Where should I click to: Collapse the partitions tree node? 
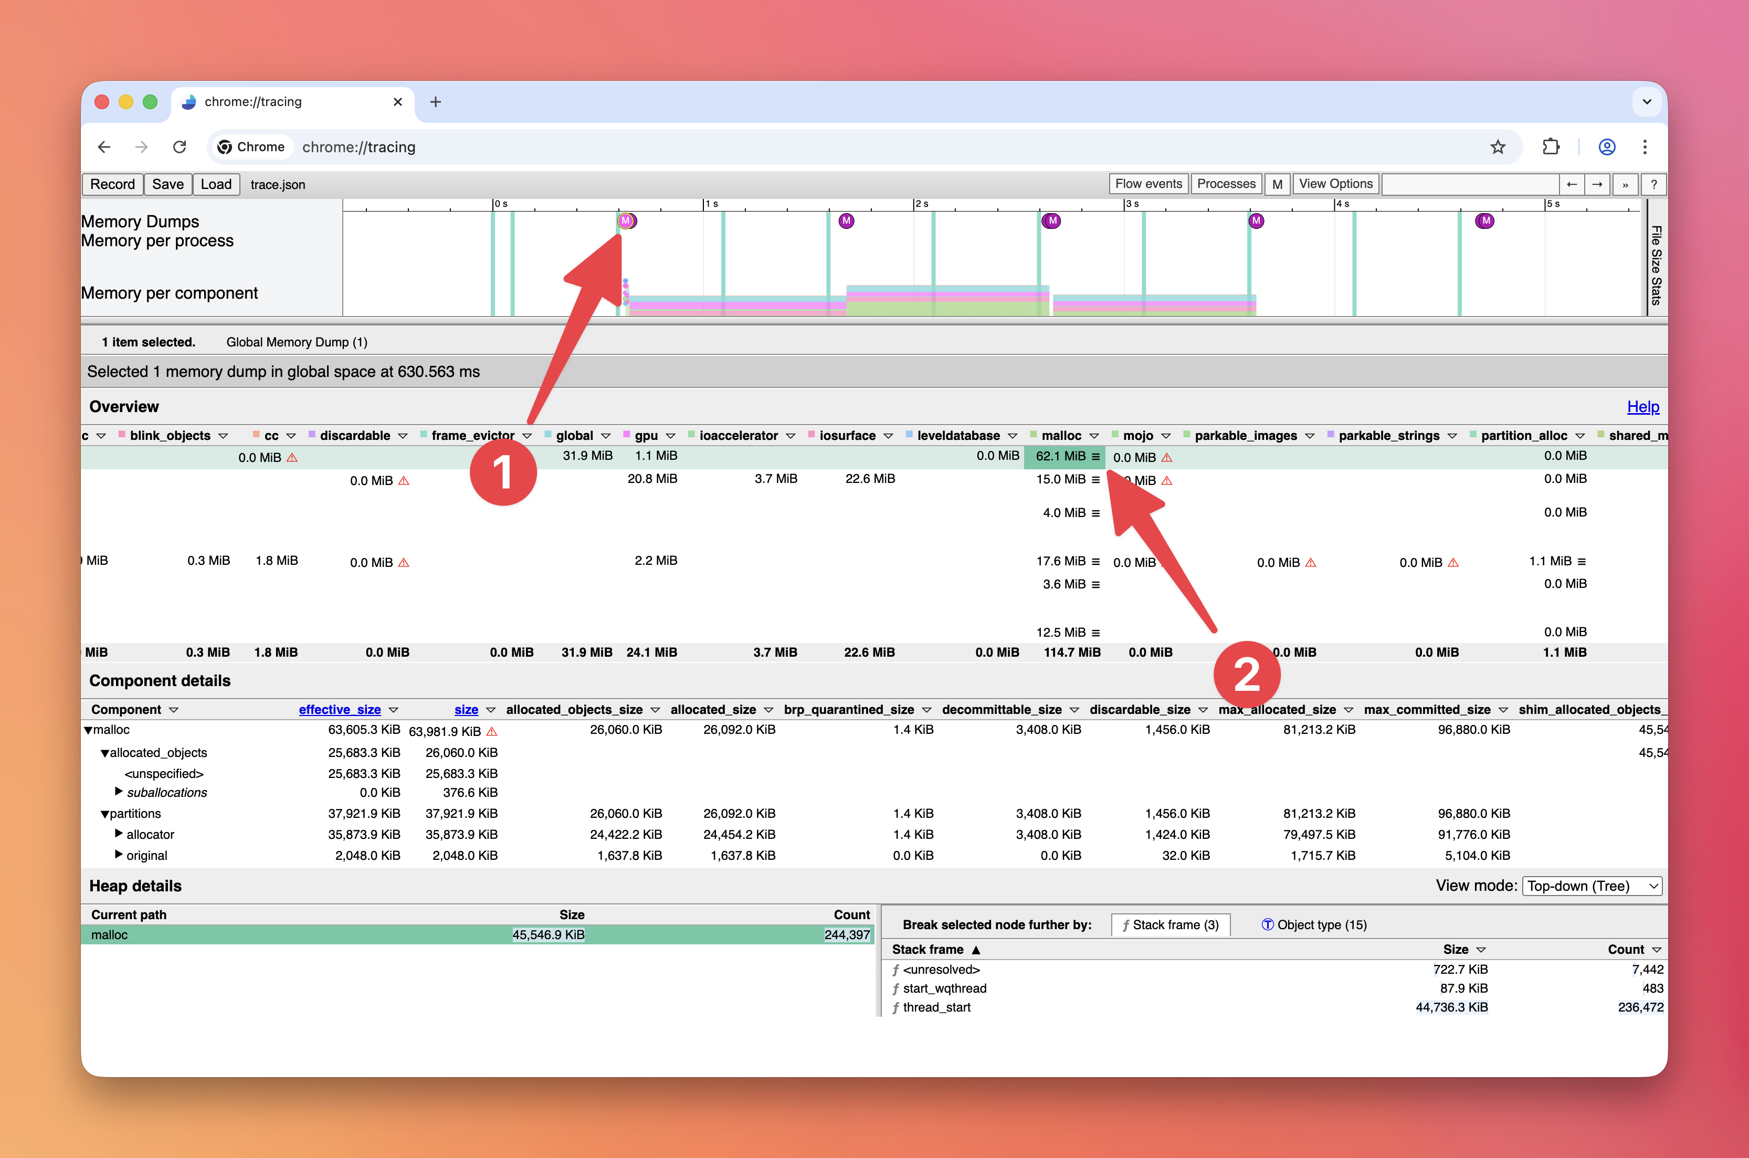click(105, 814)
